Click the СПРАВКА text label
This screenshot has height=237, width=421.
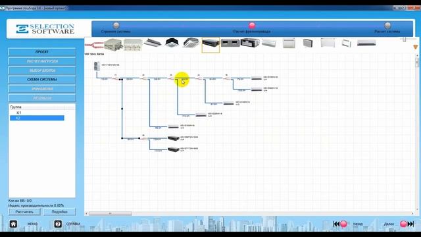73,224
